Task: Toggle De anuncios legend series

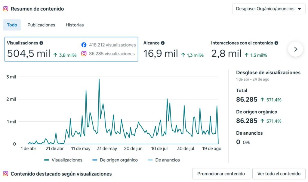Action: pyautogui.click(x=164, y=160)
